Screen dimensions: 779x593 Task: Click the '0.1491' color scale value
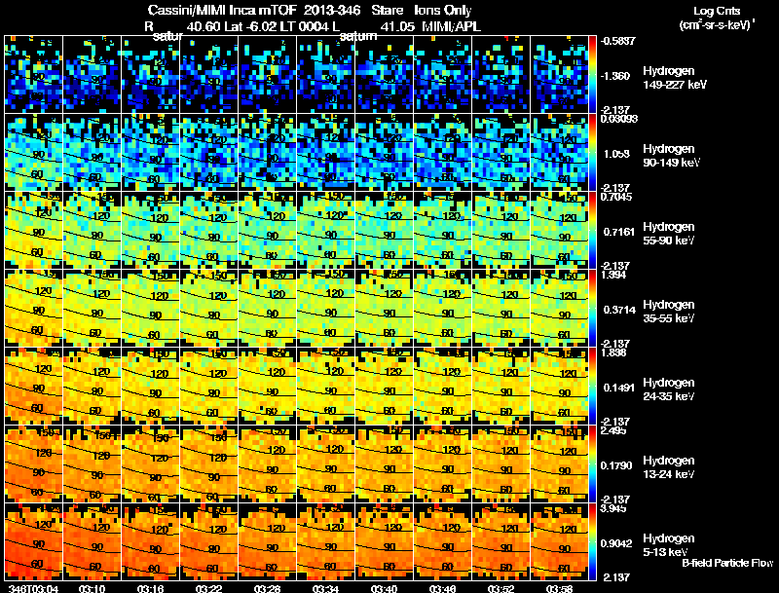point(618,388)
